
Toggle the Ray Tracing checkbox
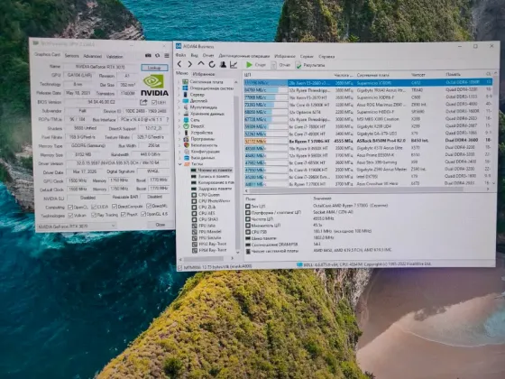[94, 215]
